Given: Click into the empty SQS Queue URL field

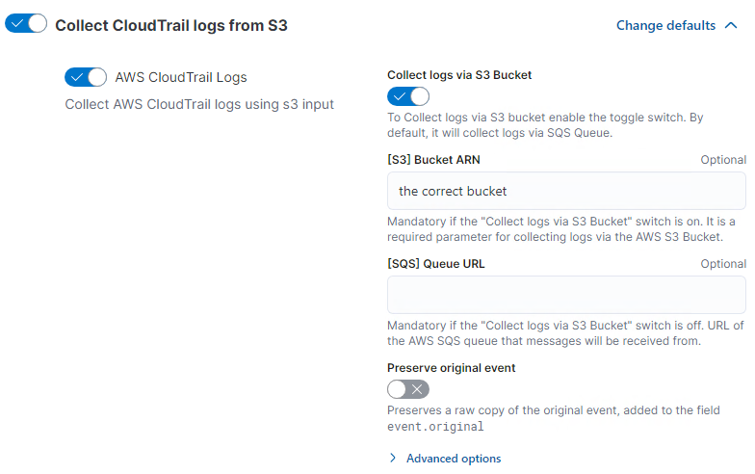Looking at the screenshot, I should point(565,295).
